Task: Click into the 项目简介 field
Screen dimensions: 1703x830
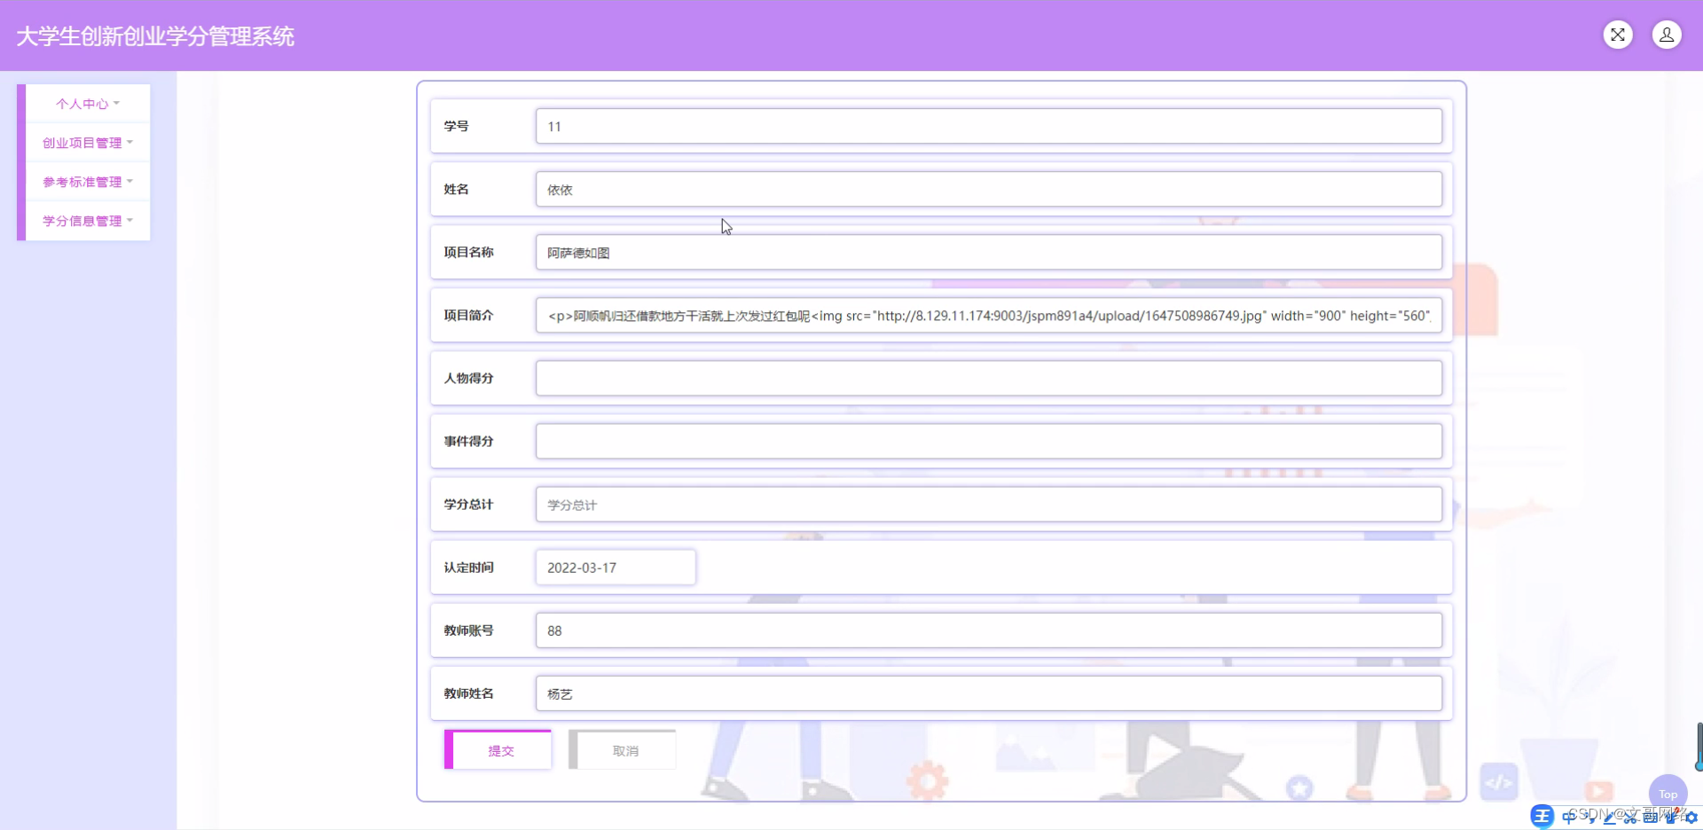Action: (x=989, y=315)
